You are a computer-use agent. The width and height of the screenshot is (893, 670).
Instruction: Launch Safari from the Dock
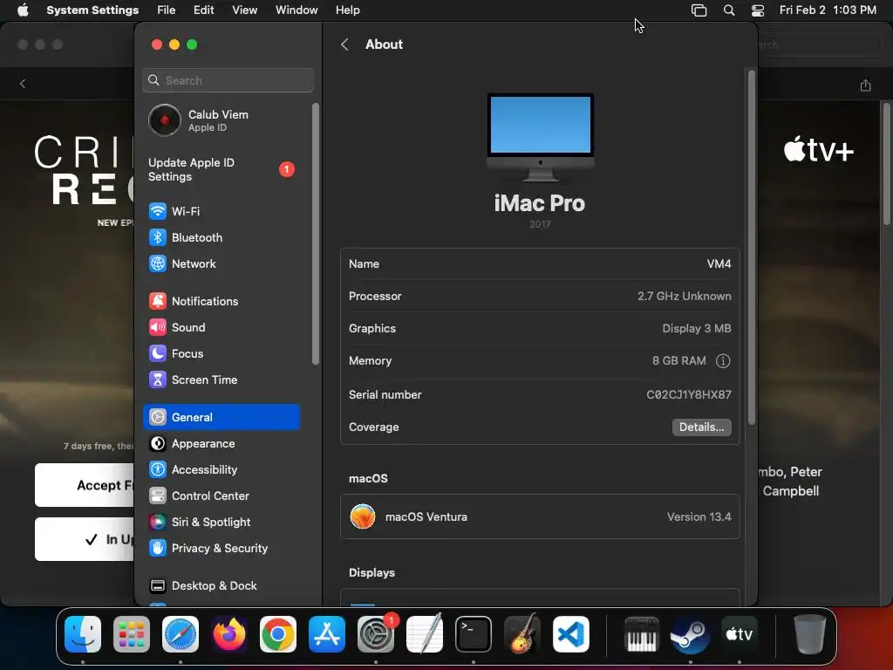181,635
